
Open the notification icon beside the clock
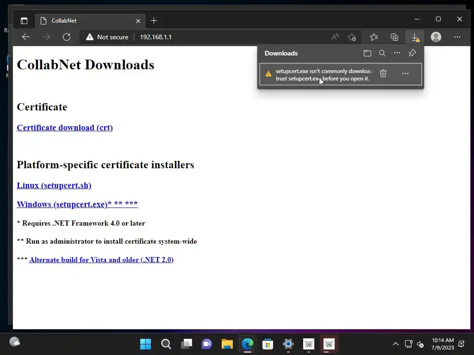tap(462, 344)
